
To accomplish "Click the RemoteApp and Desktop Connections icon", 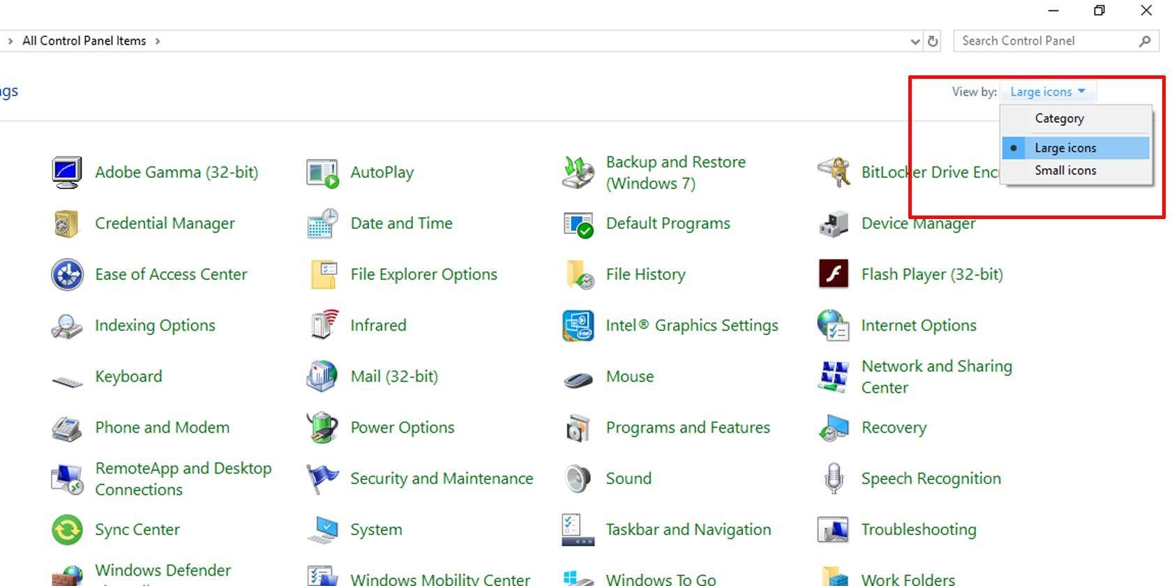I will tap(67, 479).
